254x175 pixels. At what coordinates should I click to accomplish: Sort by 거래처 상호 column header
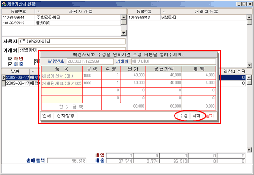click(206, 12)
